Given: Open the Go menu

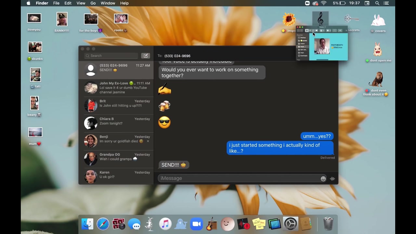Looking at the screenshot, I should click(93, 3).
